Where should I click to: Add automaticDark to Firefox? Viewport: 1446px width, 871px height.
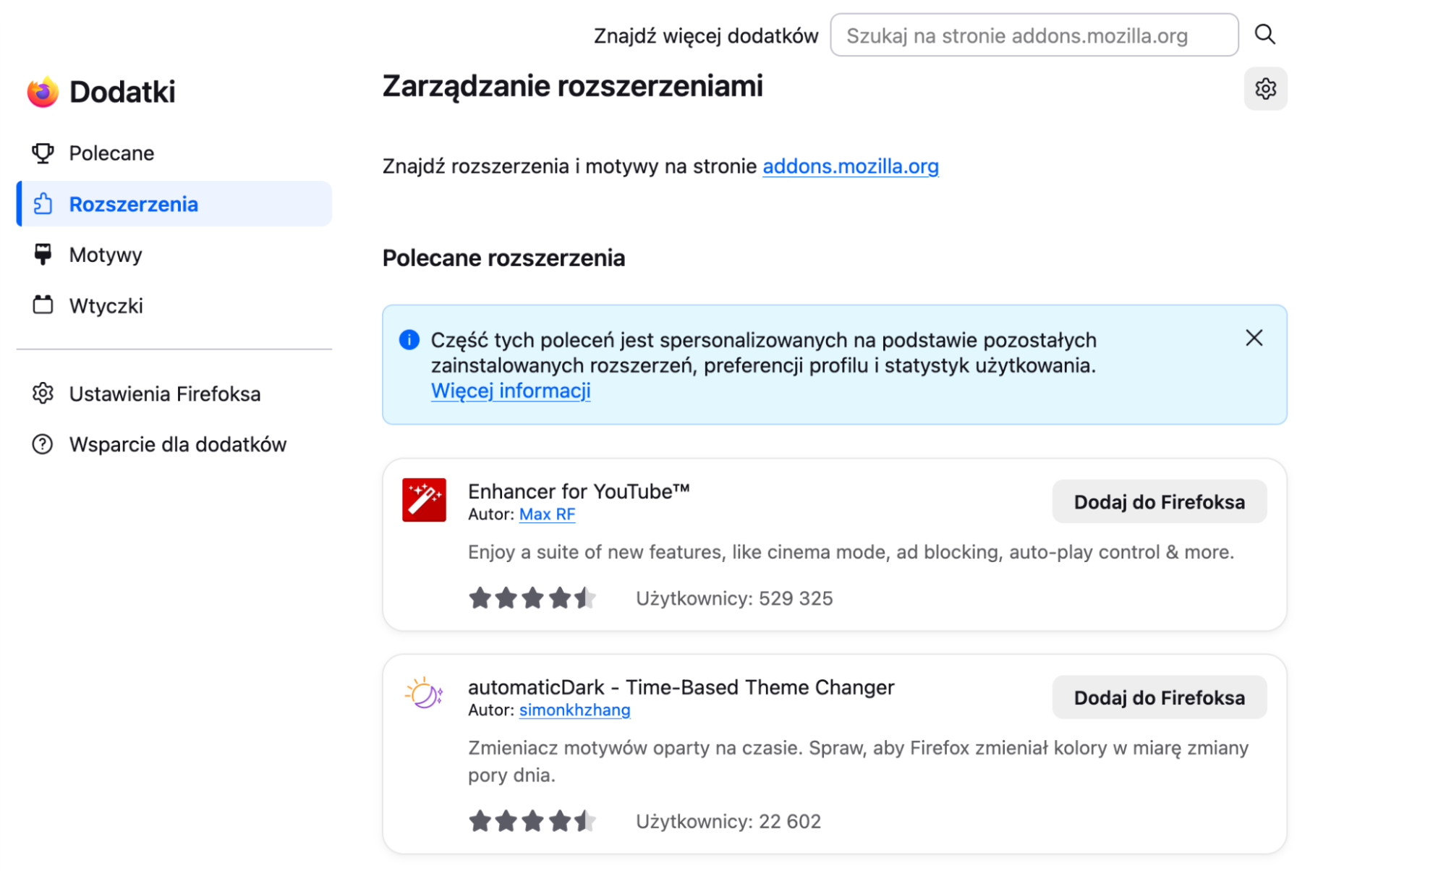pos(1159,697)
